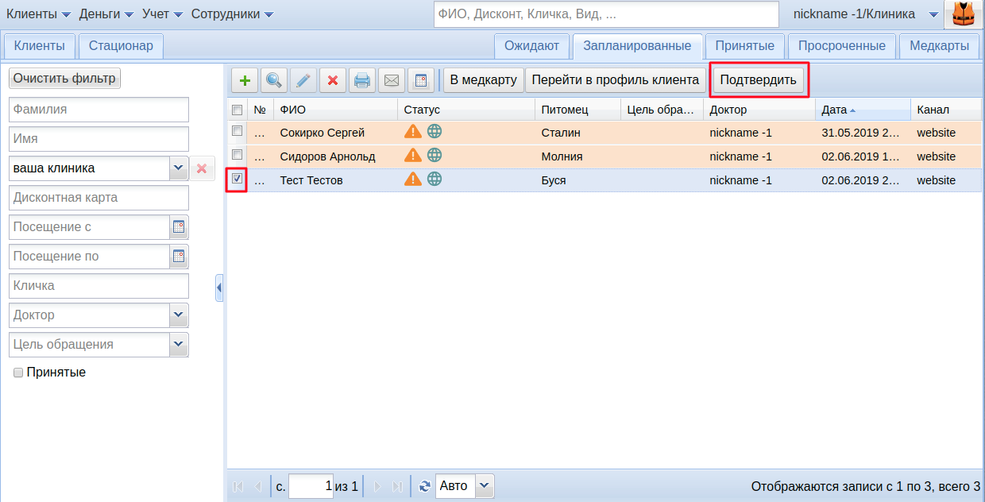Check the box for Сокирко Сергей row

(x=237, y=131)
